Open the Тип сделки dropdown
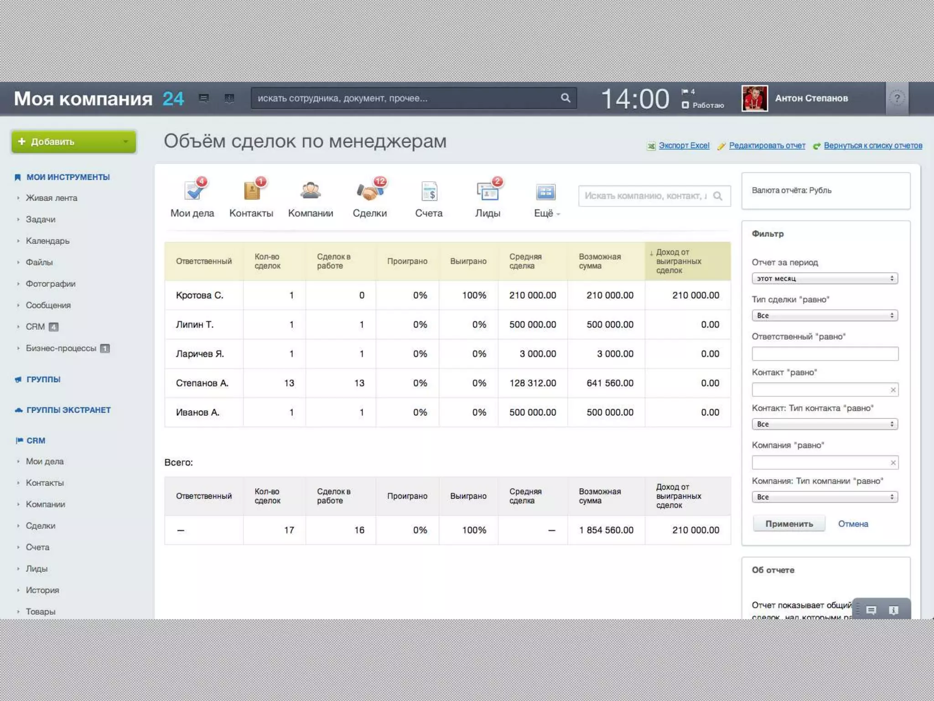This screenshot has height=701, width=934. click(825, 315)
